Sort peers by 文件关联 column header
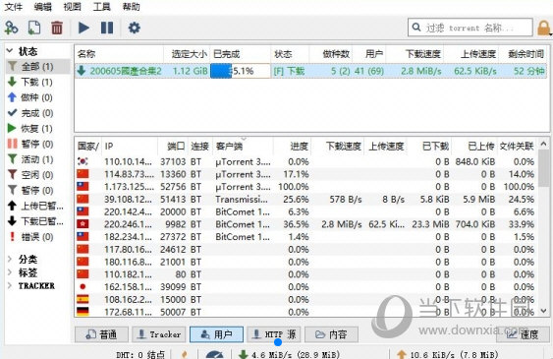 pyautogui.click(x=517, y=147)
